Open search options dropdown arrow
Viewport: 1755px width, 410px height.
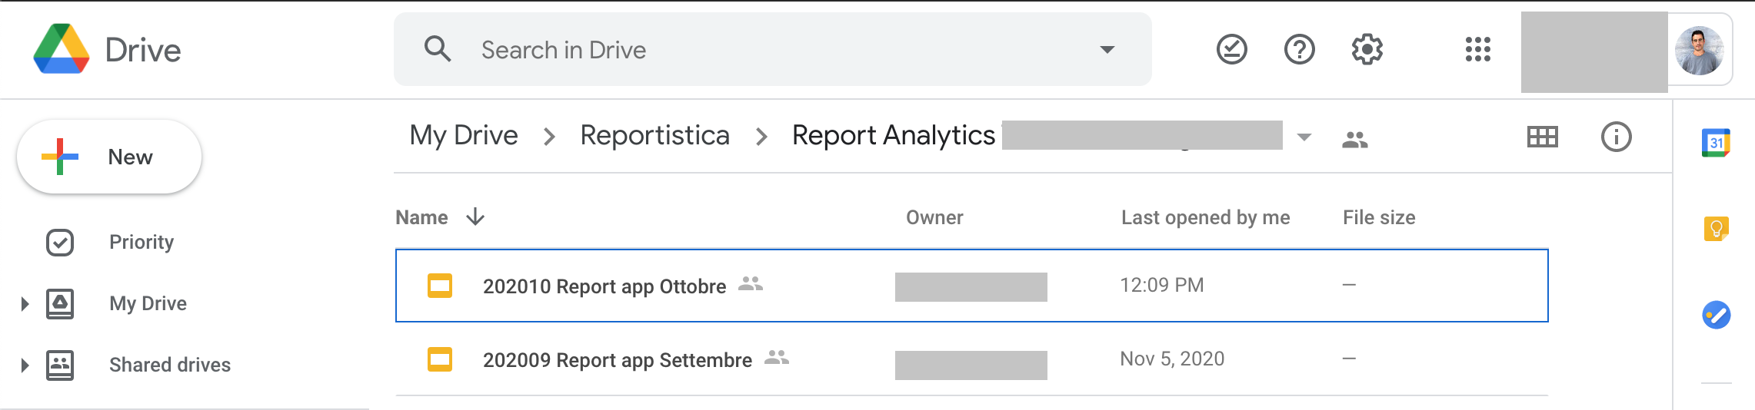click(x=1107, y=50)
